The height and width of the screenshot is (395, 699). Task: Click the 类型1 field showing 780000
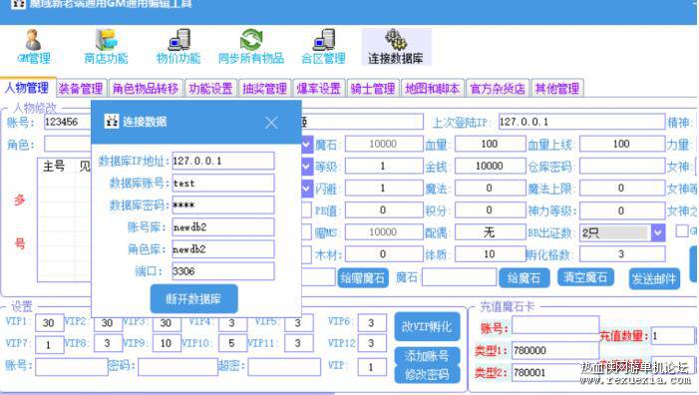555,350
